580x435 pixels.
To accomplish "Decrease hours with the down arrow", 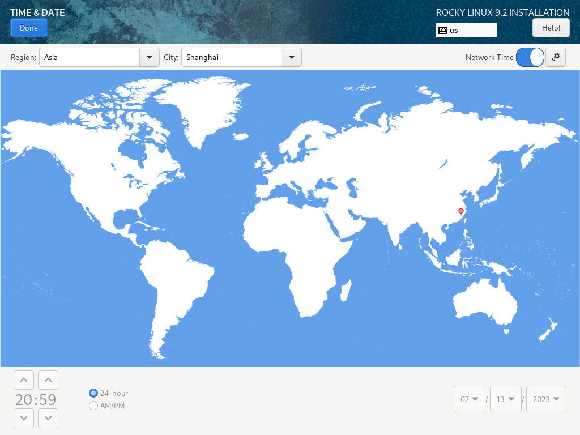I will pos(24,418).
